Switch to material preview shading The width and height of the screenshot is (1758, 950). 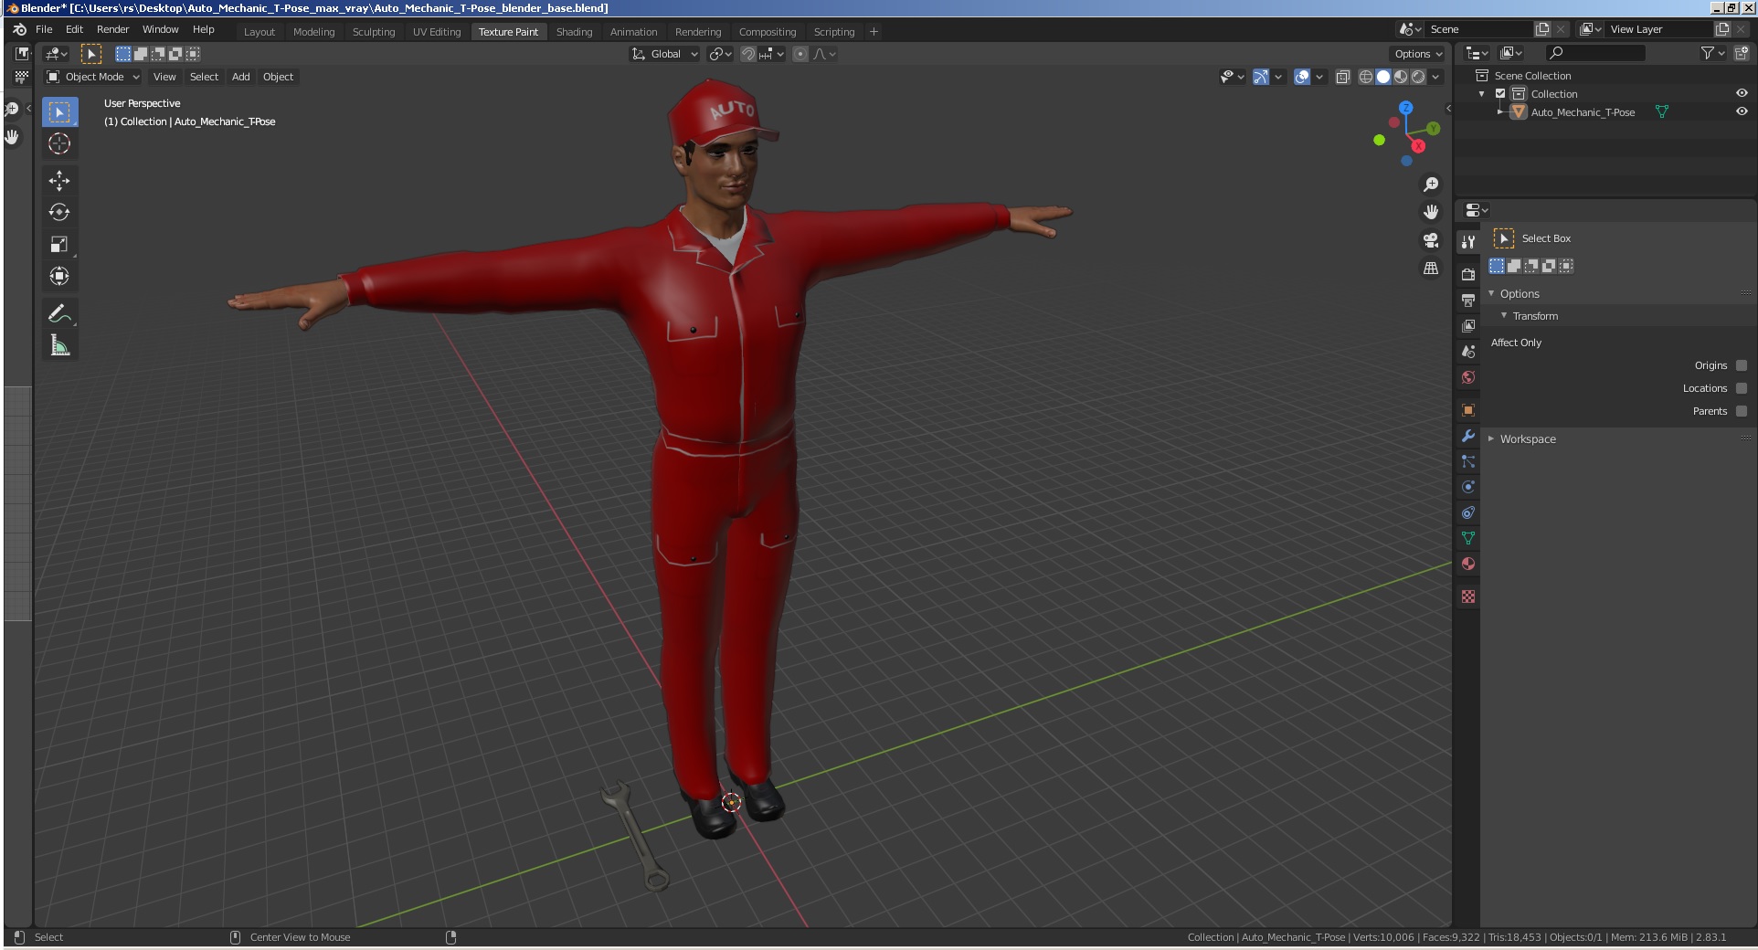click(1401, 77)
